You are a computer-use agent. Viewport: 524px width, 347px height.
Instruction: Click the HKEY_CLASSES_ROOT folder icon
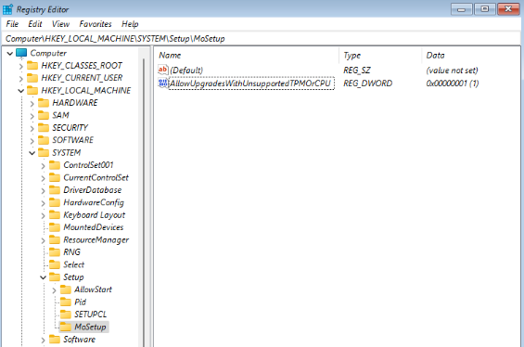click(x=32, y=65)
